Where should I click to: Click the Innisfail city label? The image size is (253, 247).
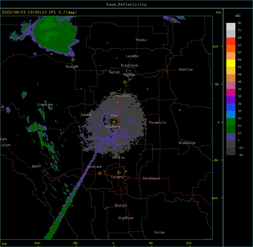[x=122, y=96]
